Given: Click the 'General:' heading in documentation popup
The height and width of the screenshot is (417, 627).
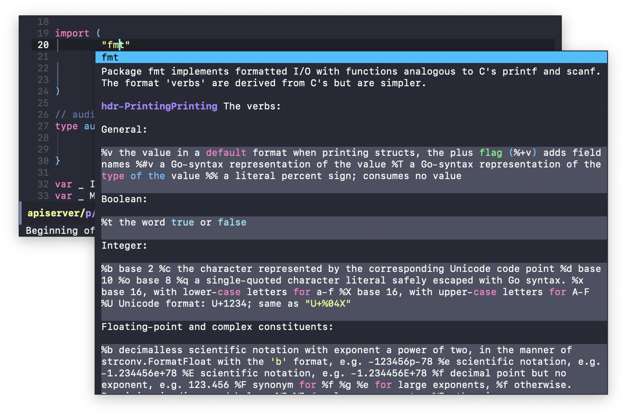Looking at the screenshot, I should pyautogui.click(x=124, y=129).
